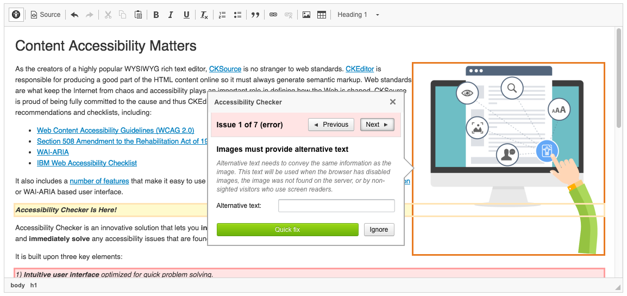
Task: Focus the Alternative text input field
Action: click(336, 206)
